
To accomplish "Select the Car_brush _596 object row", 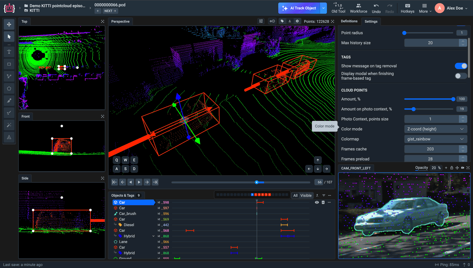I will tap(211, 214).
